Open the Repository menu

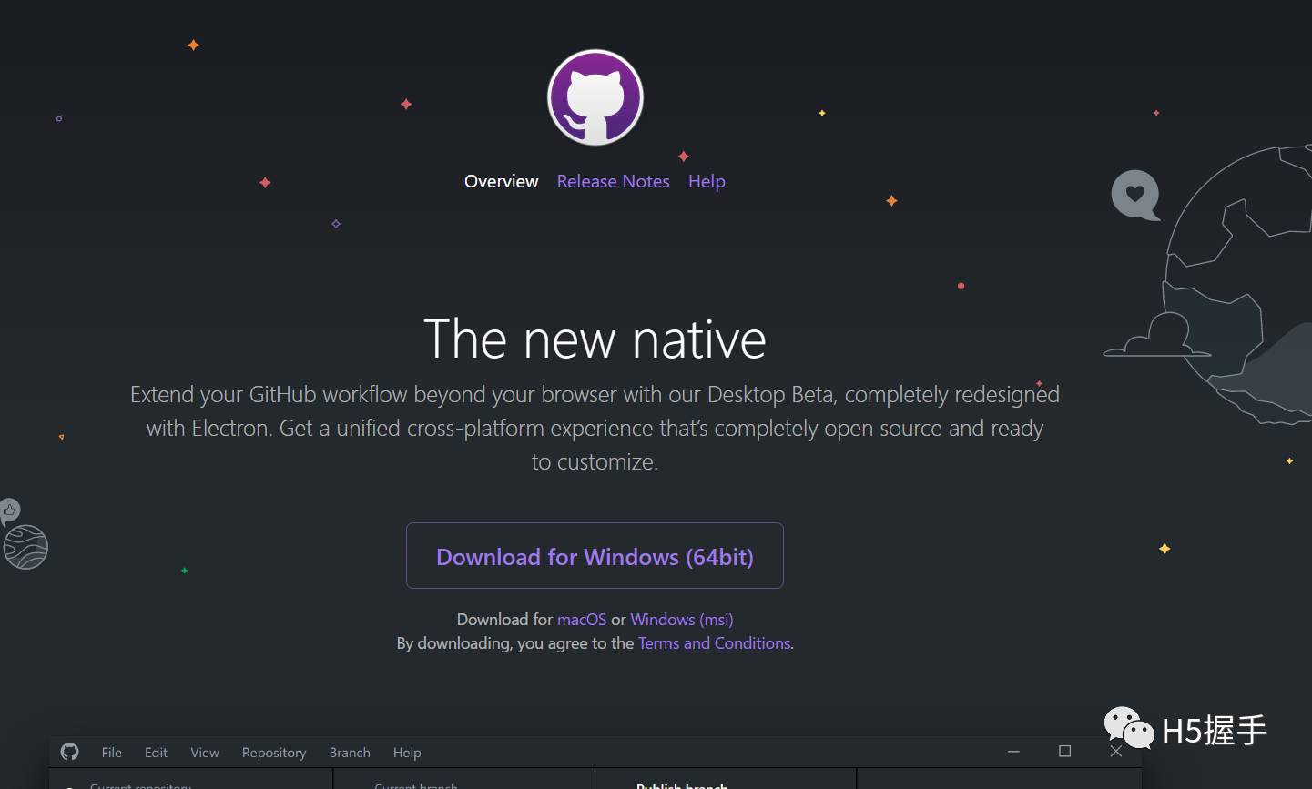[274, 753]
